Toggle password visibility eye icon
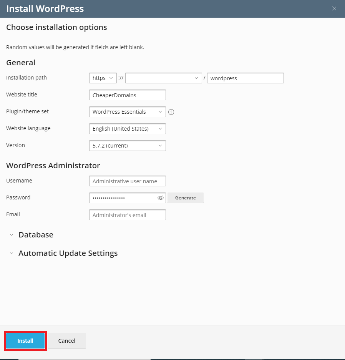345x360 pixels. coord(161,198)
